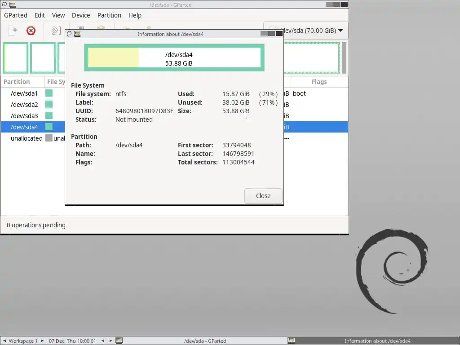
Task: Click the first partition block in disk map
Action: 16,58
